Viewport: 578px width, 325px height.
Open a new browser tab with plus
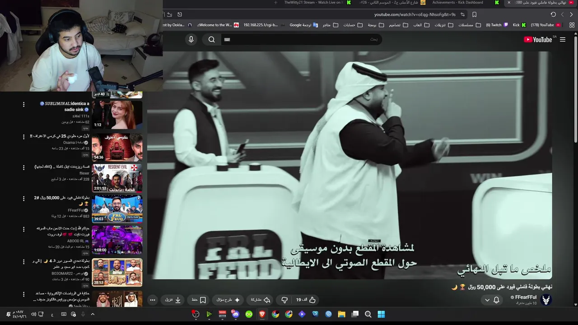coord(276,3)
